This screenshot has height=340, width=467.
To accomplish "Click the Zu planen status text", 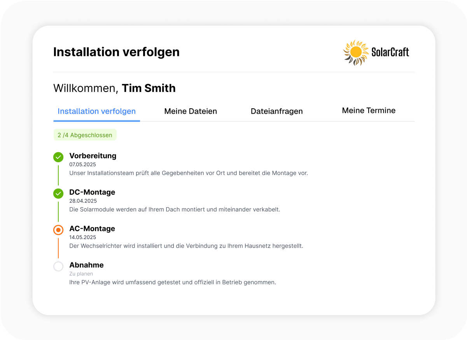I will (x=81, y=274).
